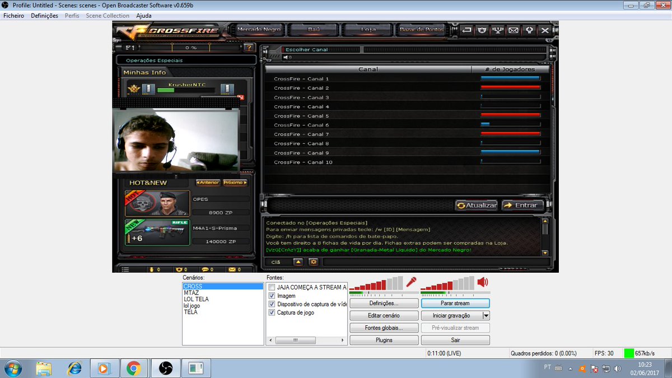The height and width of the screenshot is (378, 672).
Task: Toggle Captura de jogo source checkbox
Action: [x=272, y=312]
